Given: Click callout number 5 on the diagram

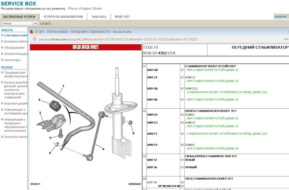Looking at the screenshot, I should coord(50,138).
